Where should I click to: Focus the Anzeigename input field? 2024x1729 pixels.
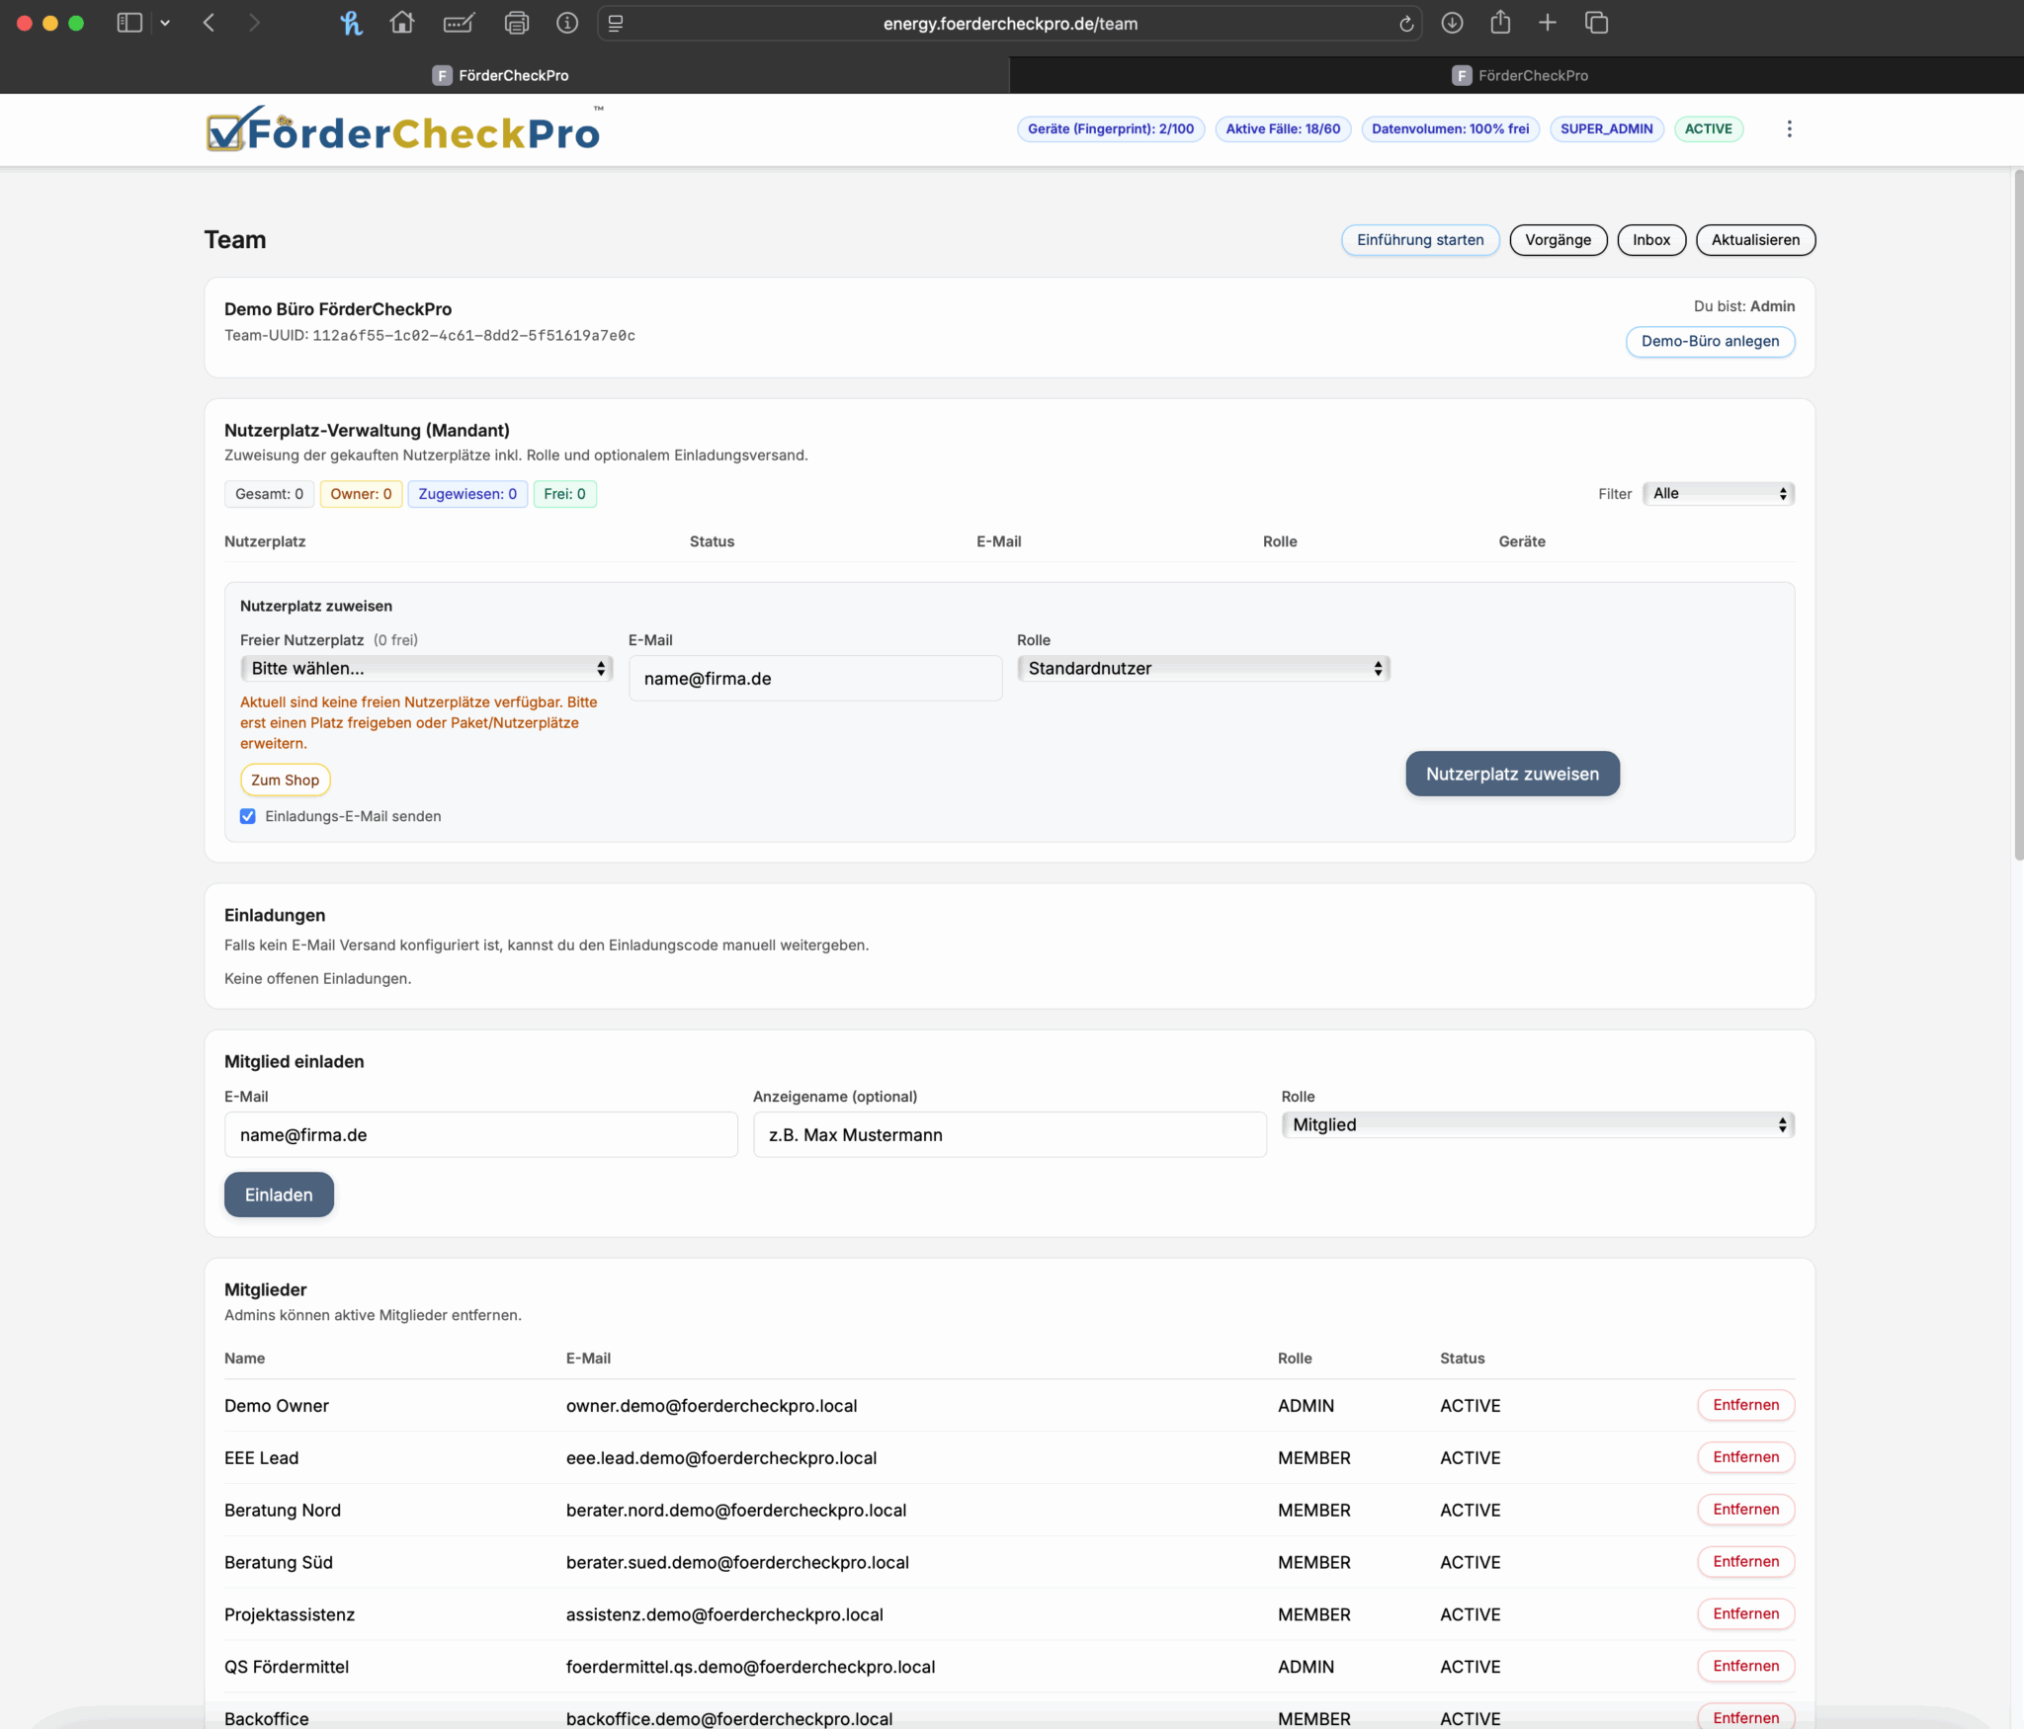(1009, 1135)
